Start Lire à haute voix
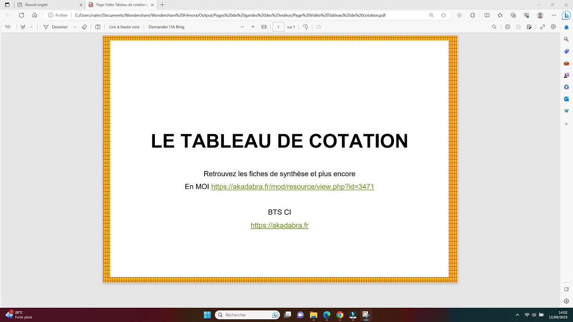This screenshot has width=573, height=322. click(x=124, y=27)
